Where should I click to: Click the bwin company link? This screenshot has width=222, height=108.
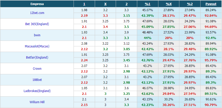click(x=37, y=35)
